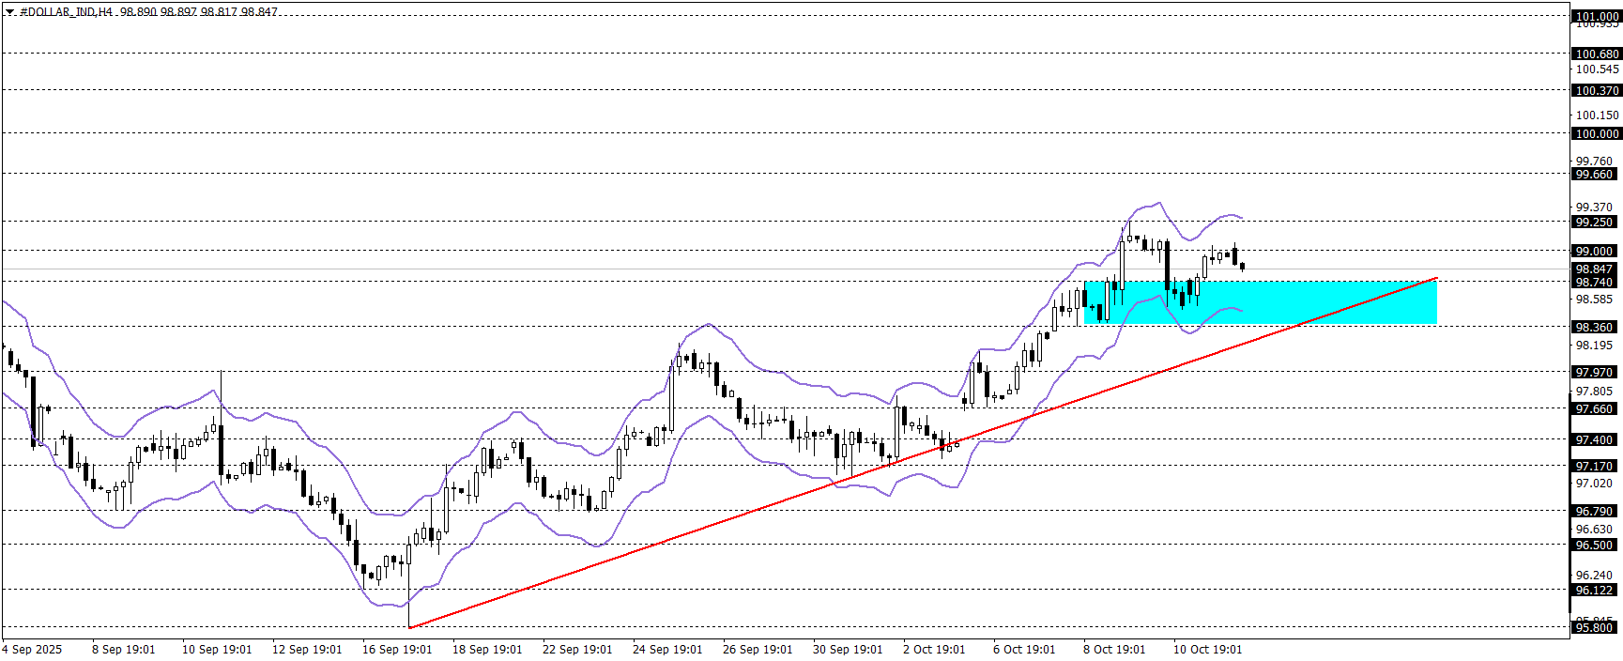This screenshot has height=661, width=1623.
Task: Click the 2 Oct 19:01 date label
Action: (934, 650)
